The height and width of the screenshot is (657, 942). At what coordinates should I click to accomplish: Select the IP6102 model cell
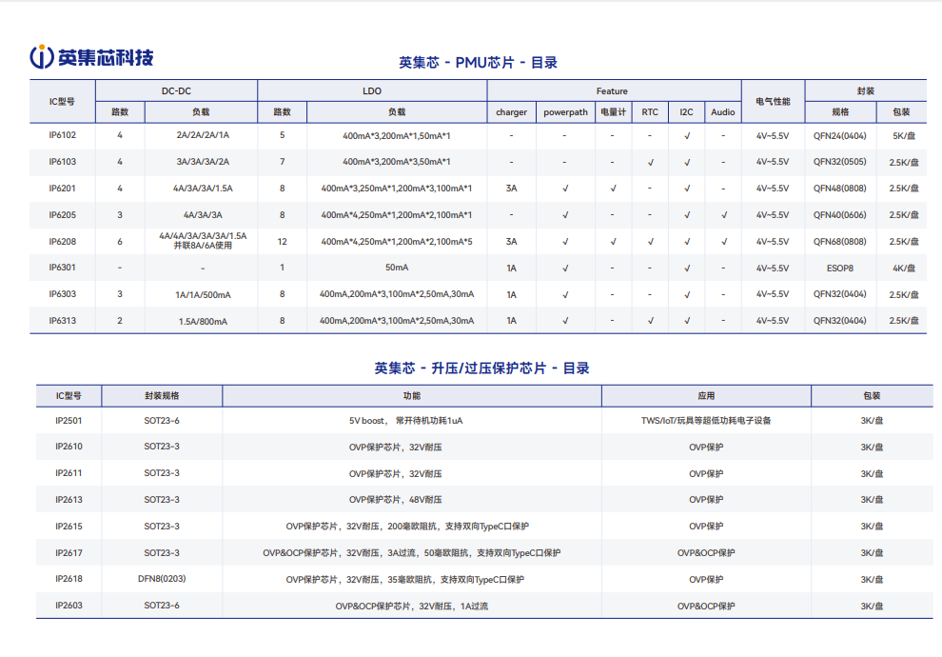[63, 134]
